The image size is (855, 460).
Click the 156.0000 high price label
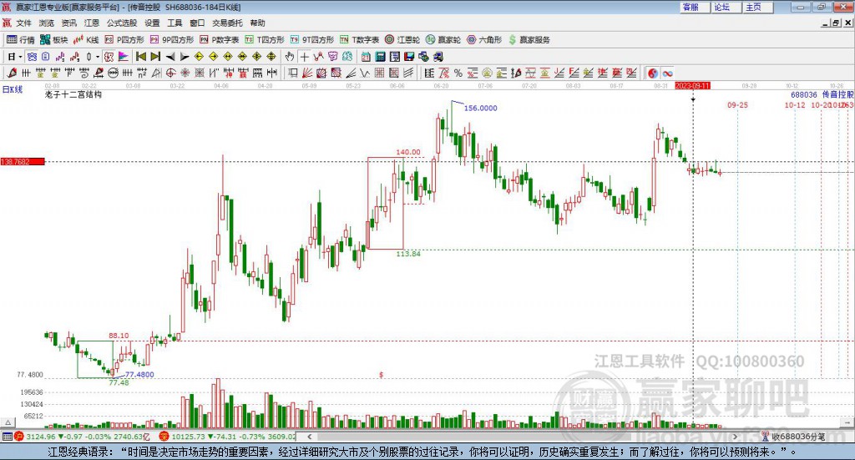tap(480, 108)
